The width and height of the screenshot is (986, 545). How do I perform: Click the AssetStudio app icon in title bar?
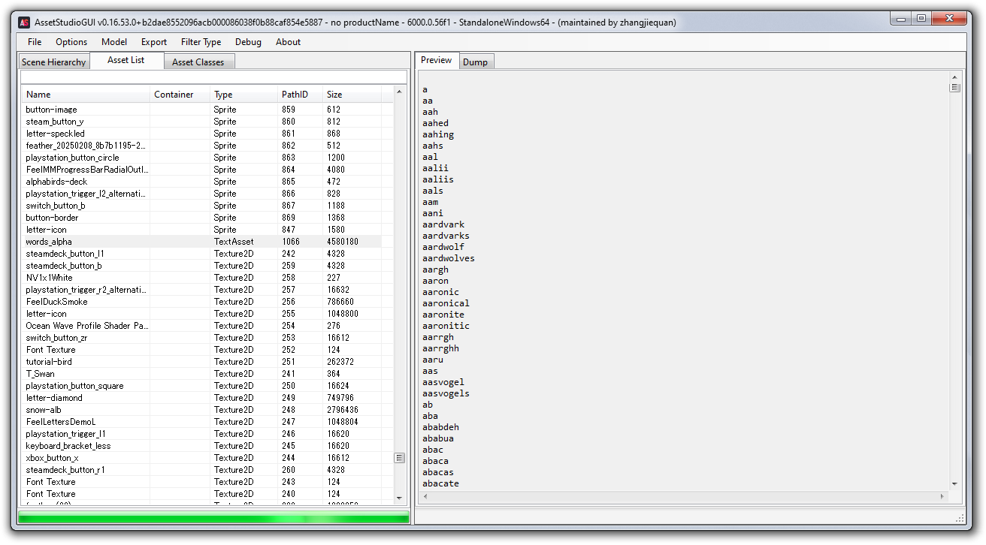(x=24, y=23)
